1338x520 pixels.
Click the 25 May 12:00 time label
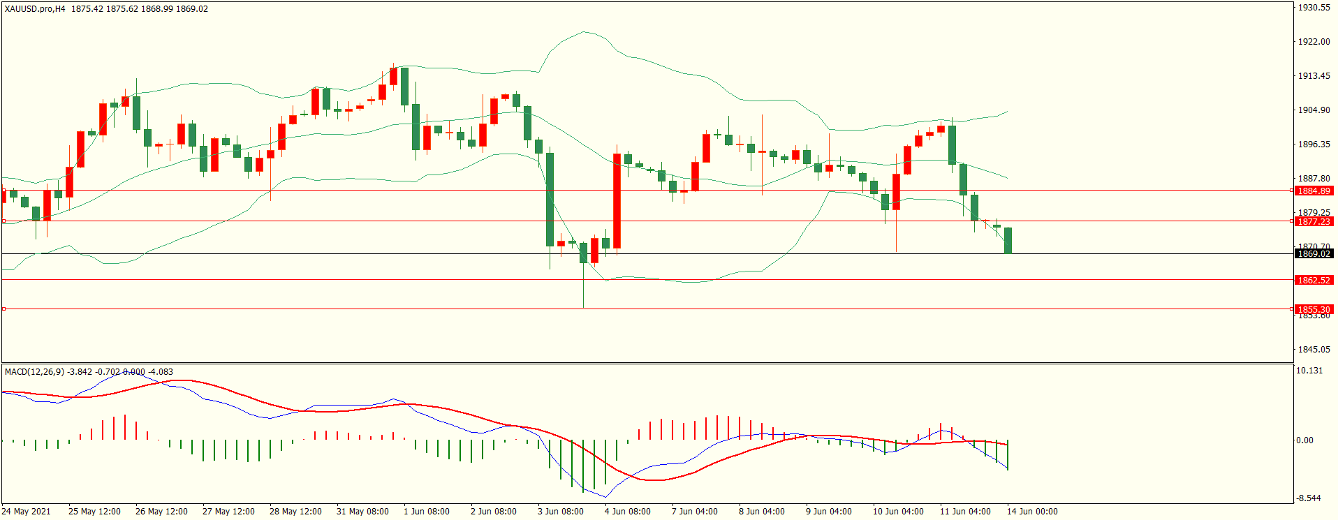coord(94,512)
